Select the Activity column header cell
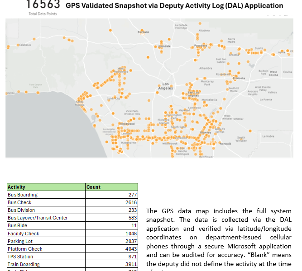 click(x=46, y=187)
